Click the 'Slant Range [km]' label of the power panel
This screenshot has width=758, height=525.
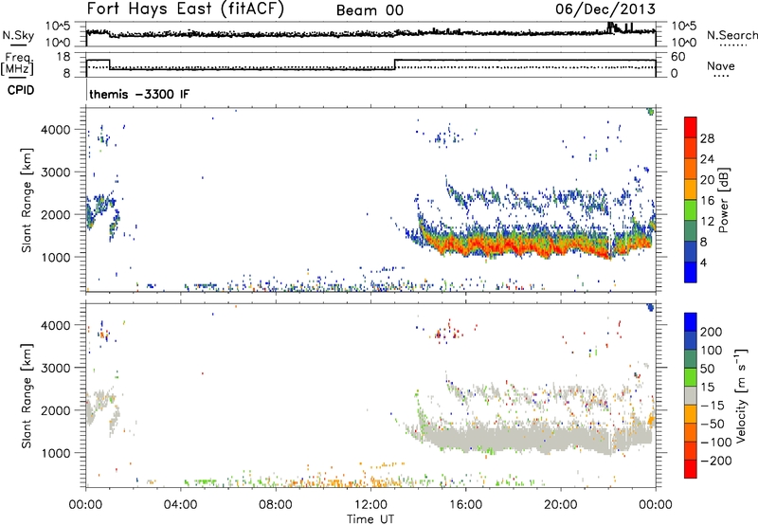(27, 200)
